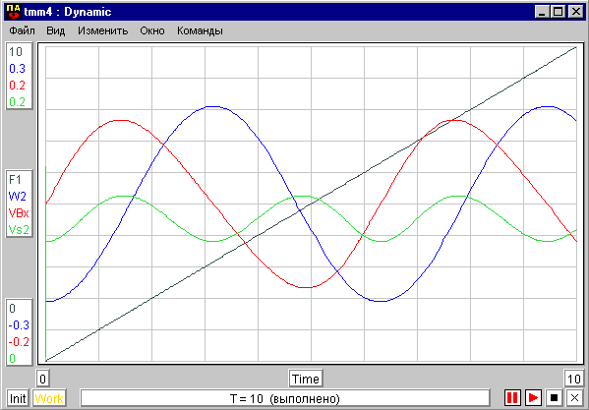The height and width of the screenshot is (410, 589).
Task: Pause the simulation with the red pause button
Action: click(512, 397)
